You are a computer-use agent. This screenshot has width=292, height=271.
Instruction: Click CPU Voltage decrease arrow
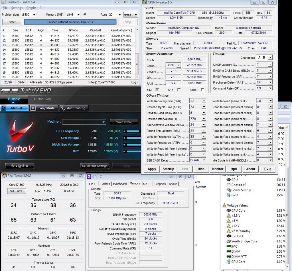[124, 138]
